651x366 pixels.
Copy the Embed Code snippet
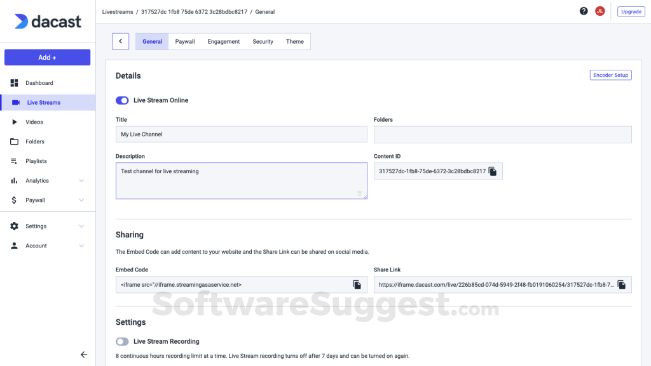[x=357, y=284]
